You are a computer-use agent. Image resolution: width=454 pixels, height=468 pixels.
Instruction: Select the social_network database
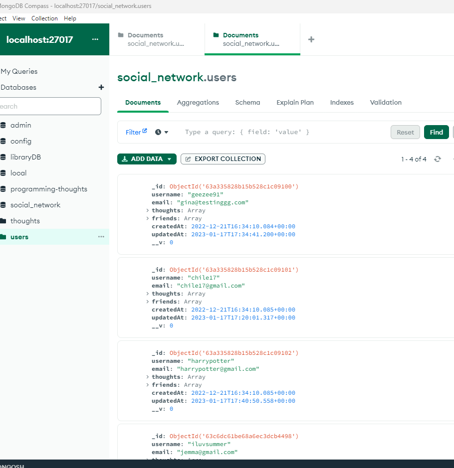[35, 205]
